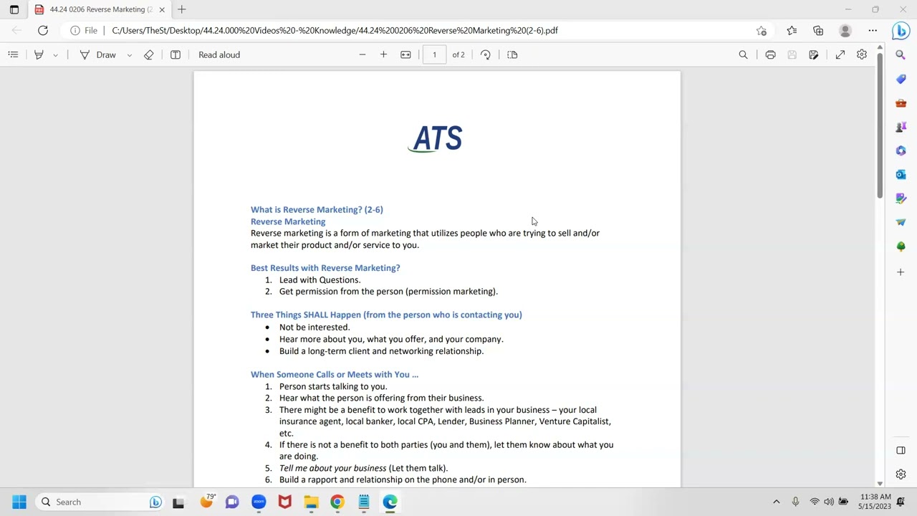
Task: Click the address bar file path
Action: click(x=335, y=30)
